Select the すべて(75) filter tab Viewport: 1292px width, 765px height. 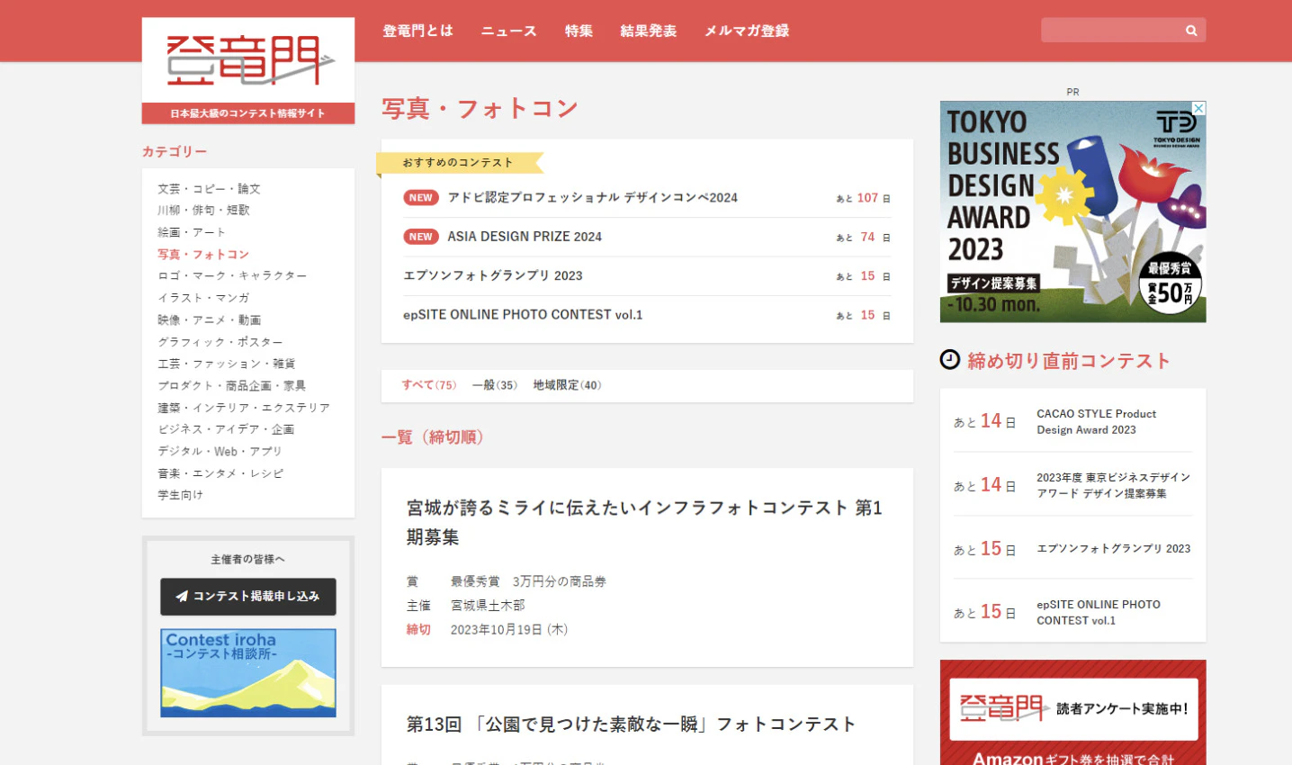tap(429, 385)
